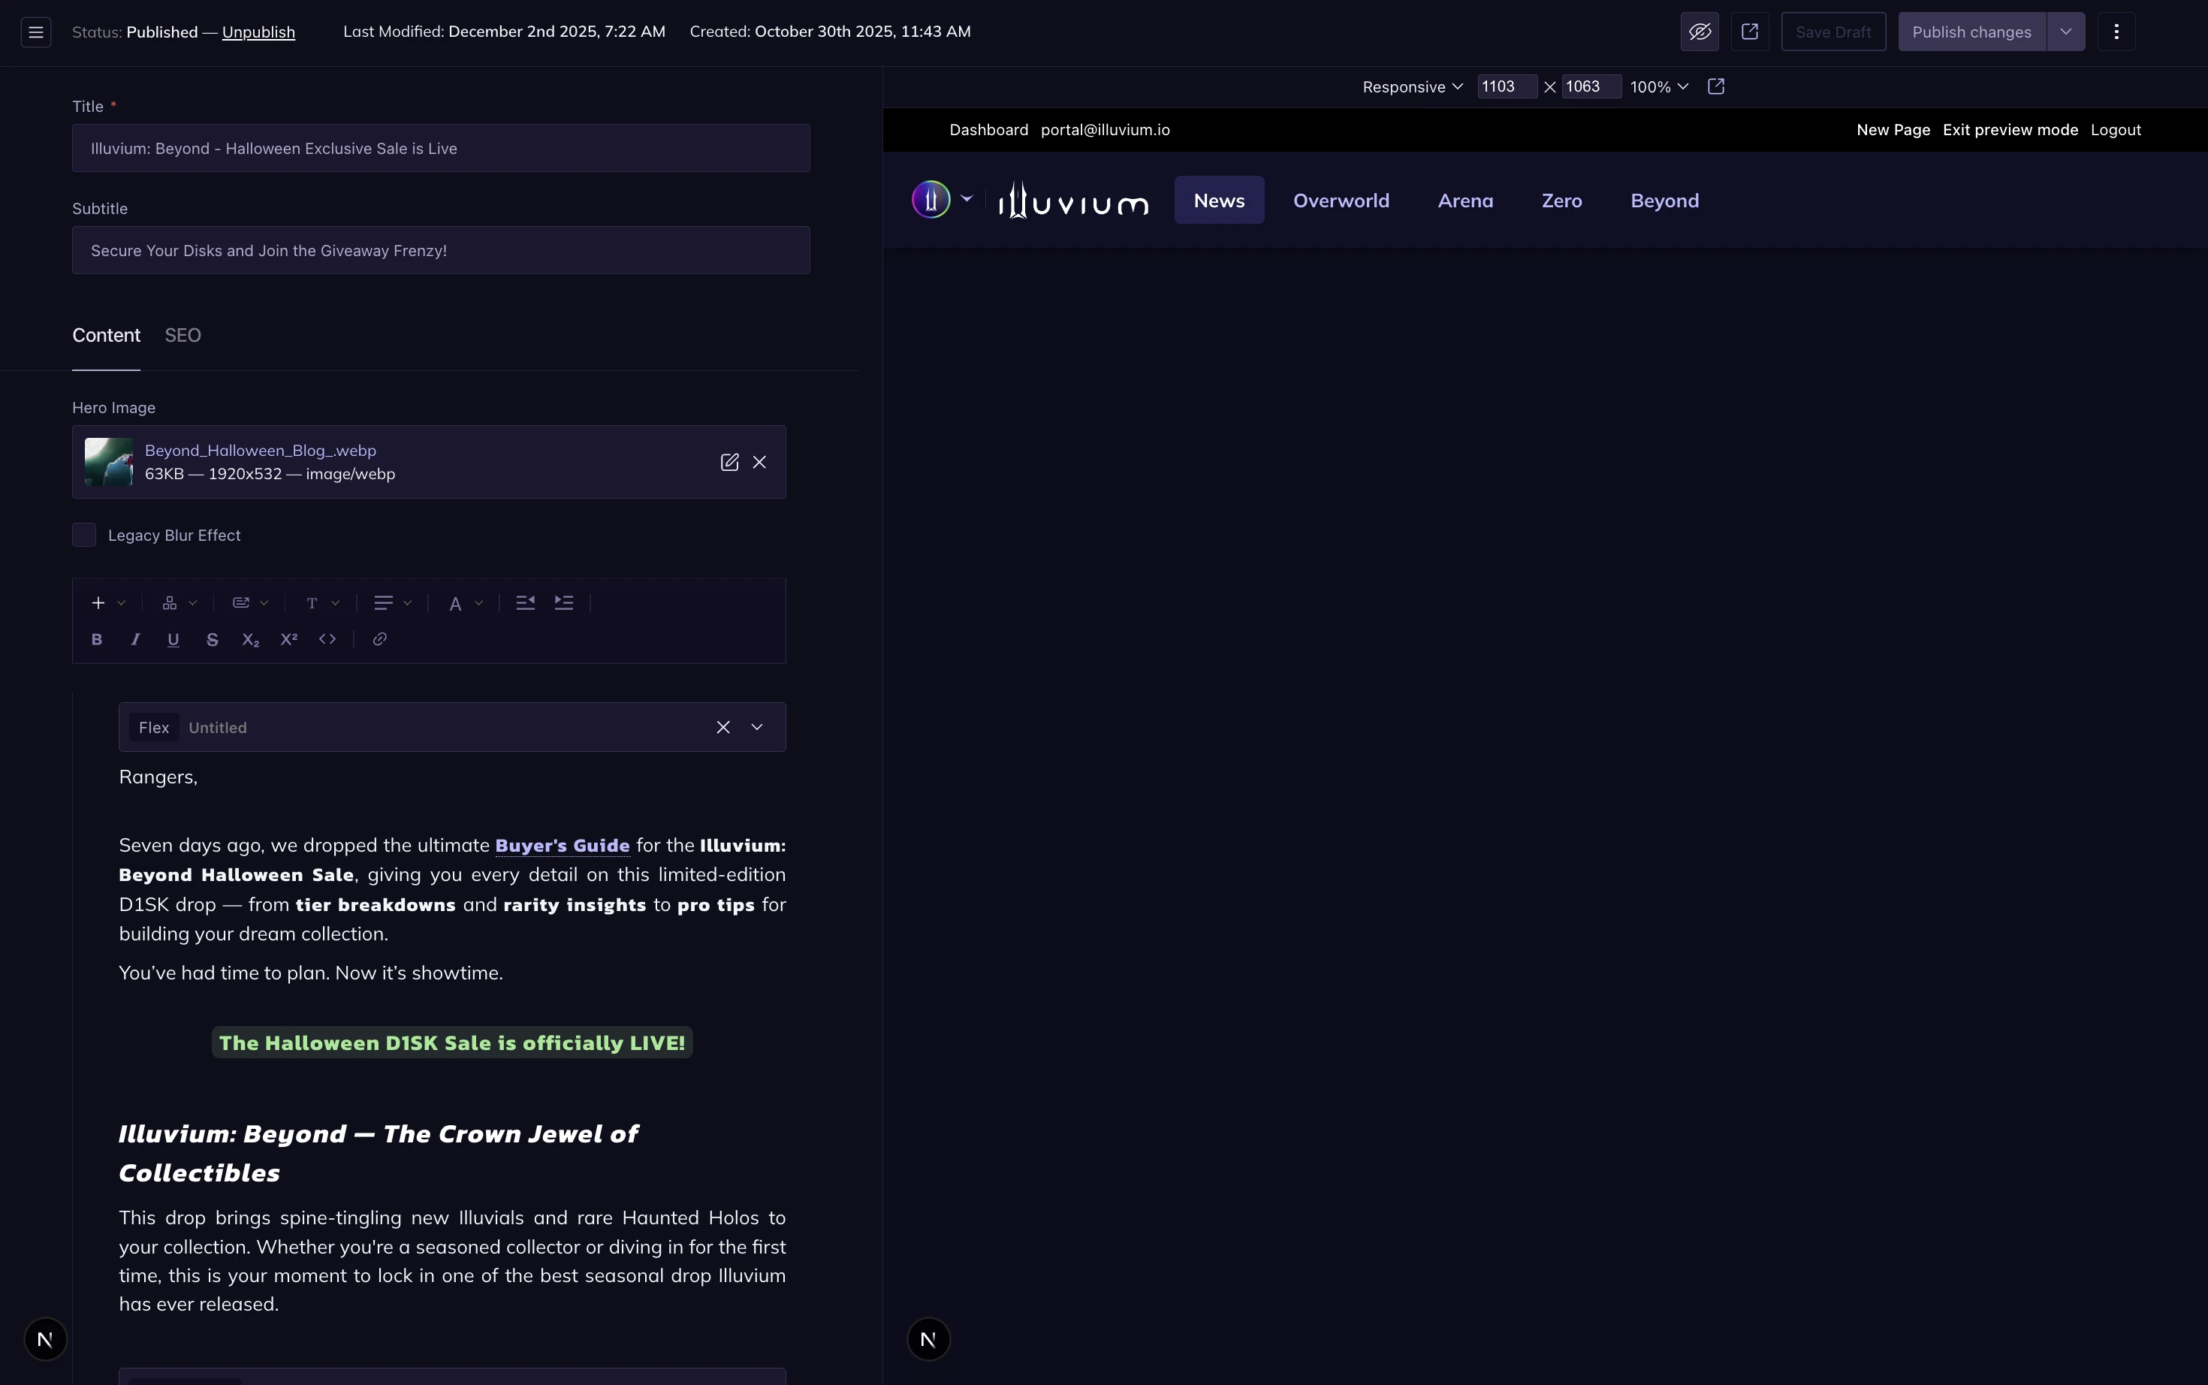Click the N badge in the preview pane

click(x=928, y=1339)
